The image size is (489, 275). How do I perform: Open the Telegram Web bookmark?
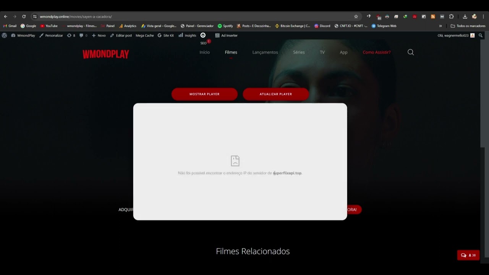coord(384,26)
